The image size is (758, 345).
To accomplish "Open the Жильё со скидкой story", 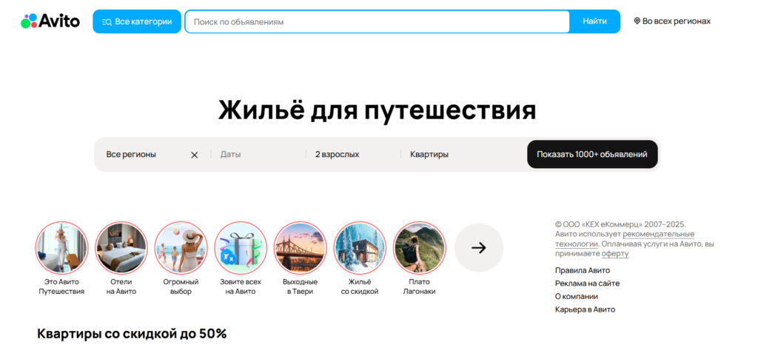I will (360, 258).
